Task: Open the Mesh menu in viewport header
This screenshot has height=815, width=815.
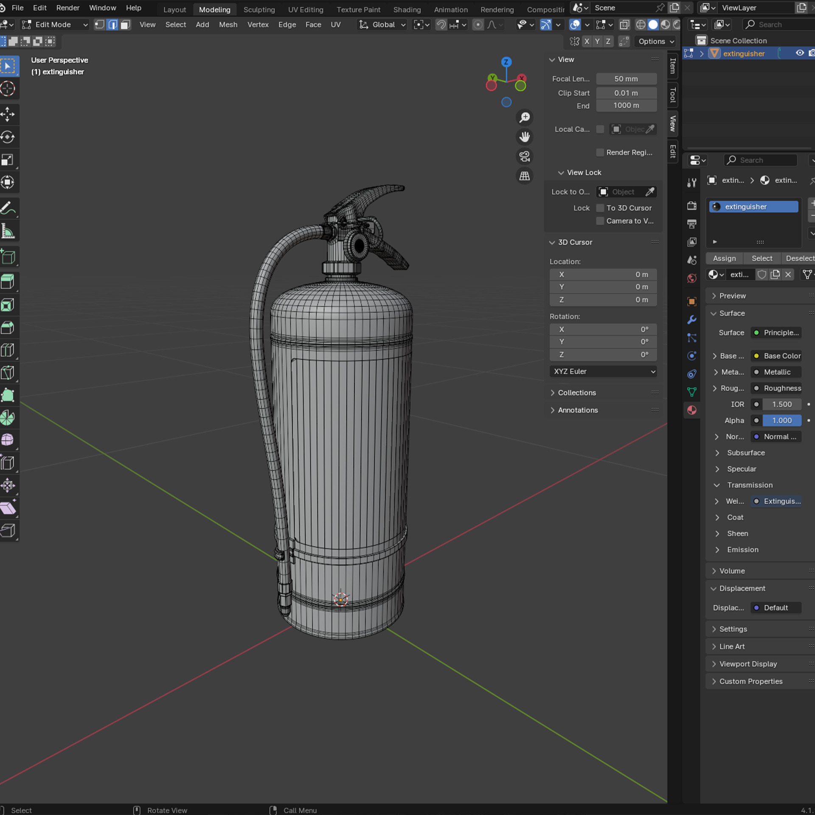Action: tap(228, 25)
